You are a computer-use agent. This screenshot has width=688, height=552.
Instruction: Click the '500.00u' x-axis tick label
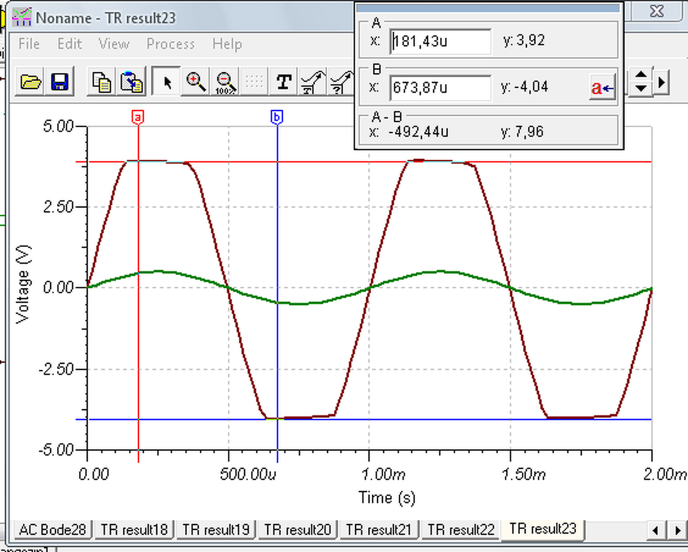(x=248, y=474)
